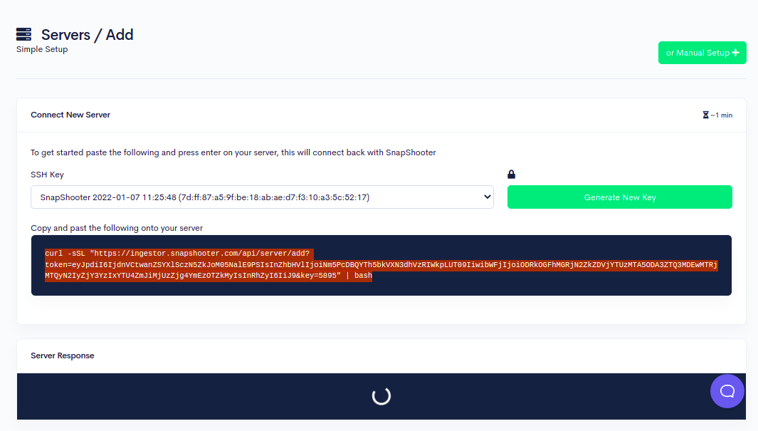Click the padlock icon above Generate New Key
758x431 pixels.
click(512, 174)
